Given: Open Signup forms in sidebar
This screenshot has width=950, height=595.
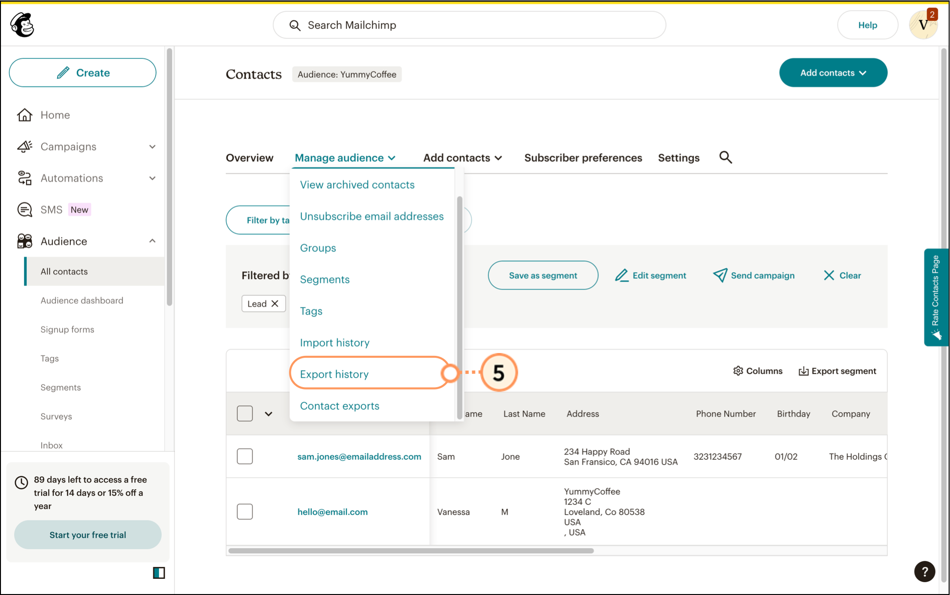Looking at the screenshot, I should tap(67, 329).
